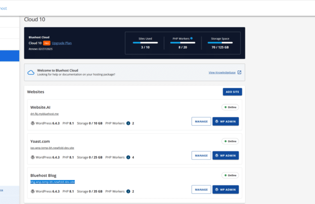The width and height of the screenshot is (315, 204).
Task: Open WP ADMIN for Bluehost Blog
Action: click(x=225, y=190)
